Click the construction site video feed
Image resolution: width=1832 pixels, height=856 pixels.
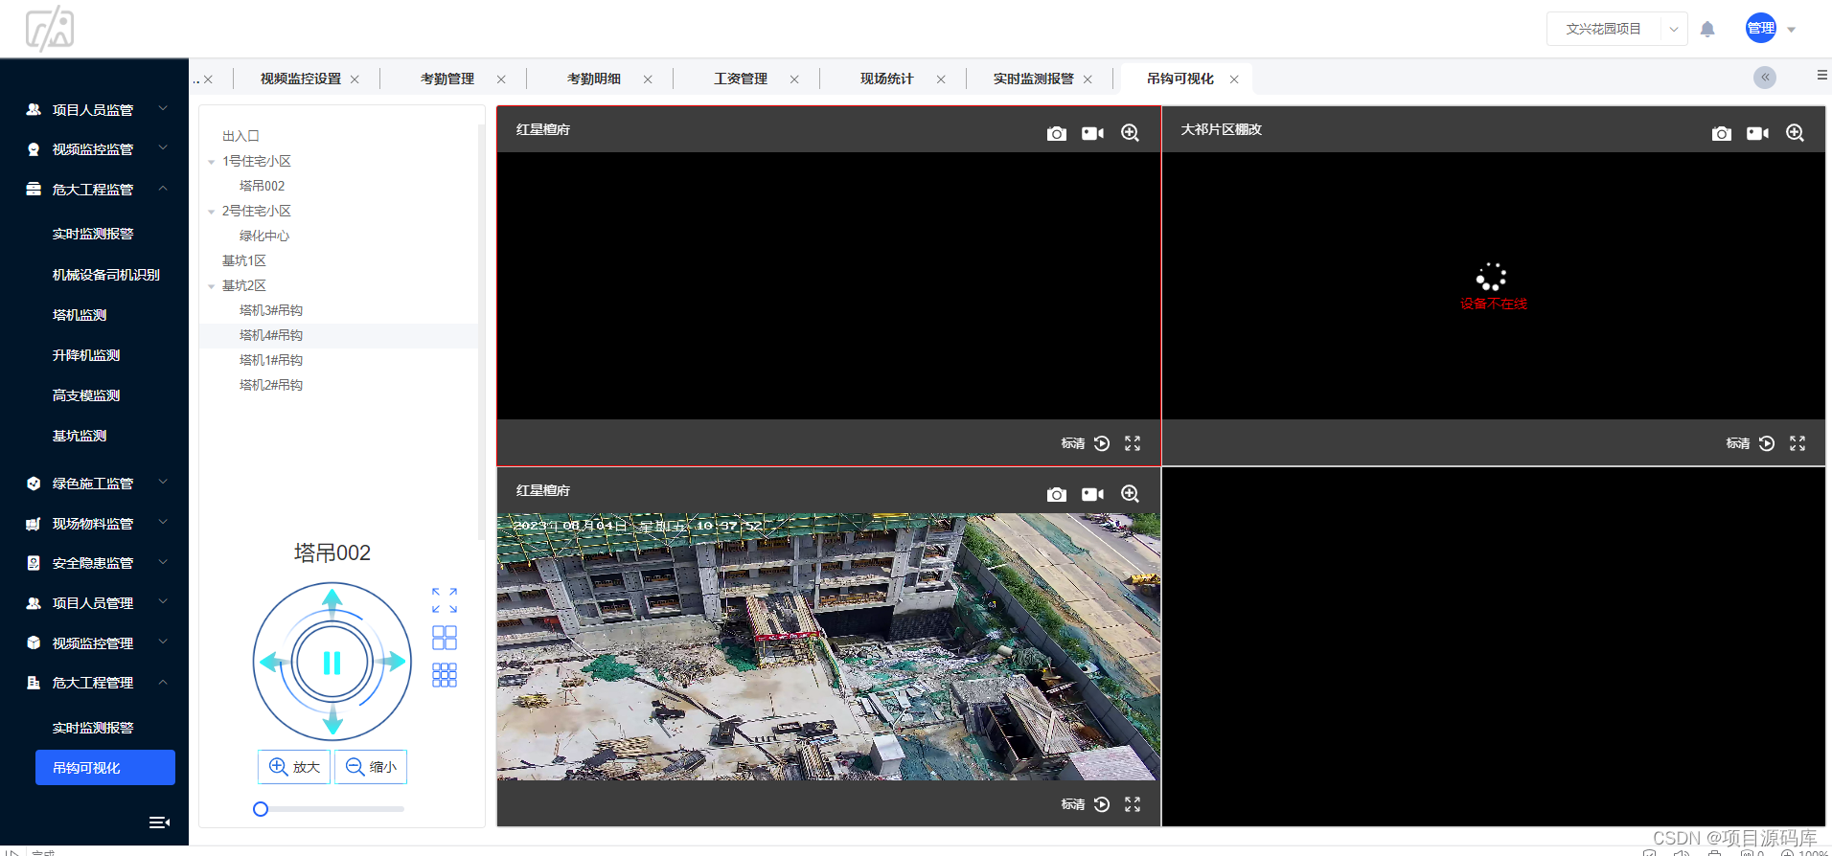coord(829,647)
